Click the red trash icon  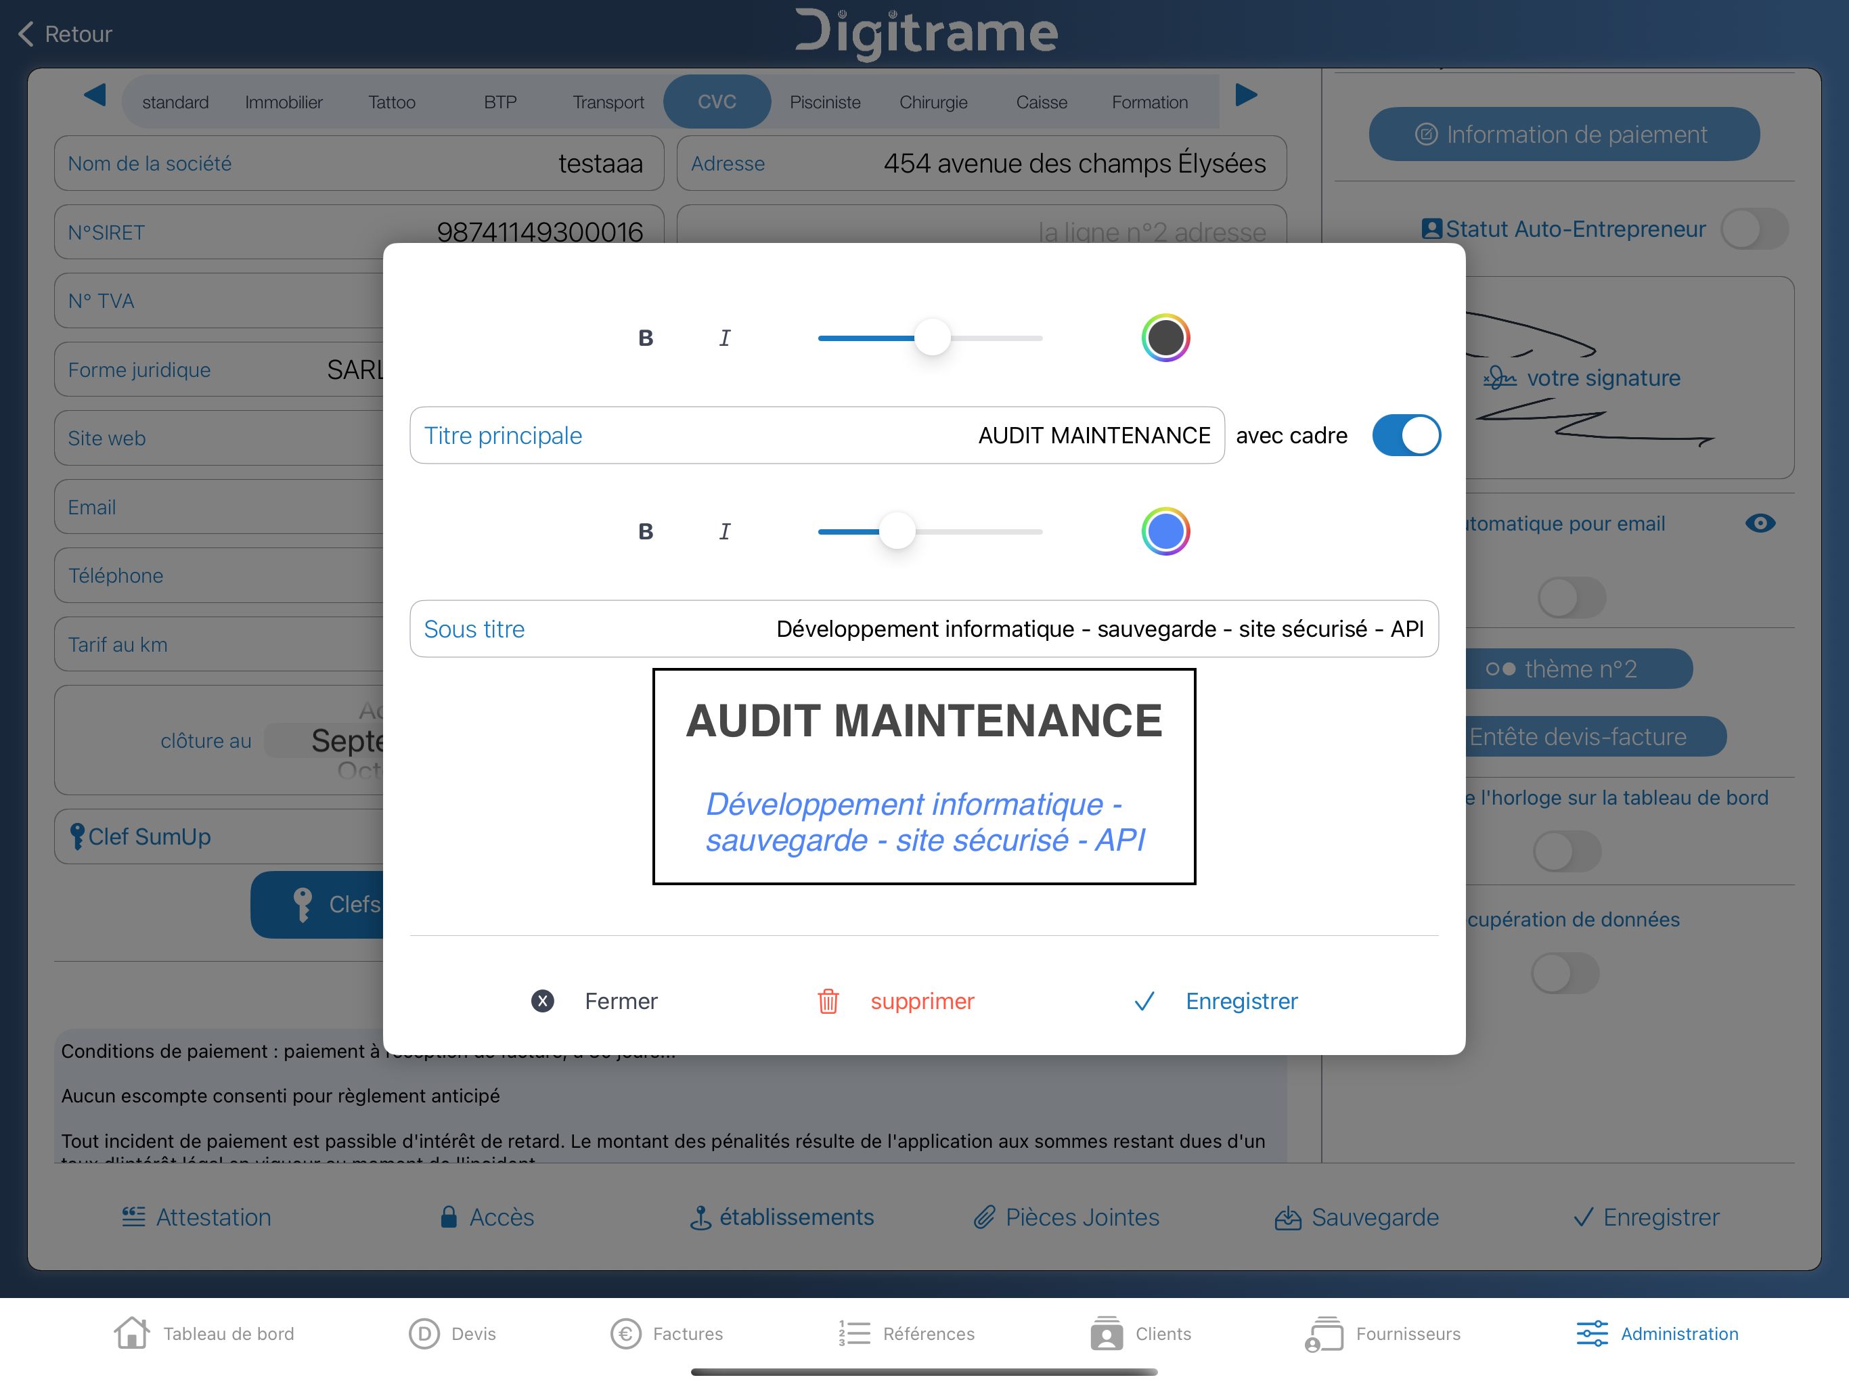click(x=828, y=1001)
